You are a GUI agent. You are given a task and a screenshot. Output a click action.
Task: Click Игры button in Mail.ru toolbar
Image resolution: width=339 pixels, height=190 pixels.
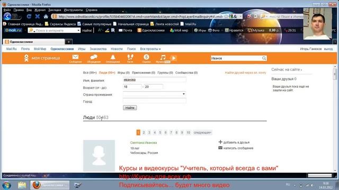[200, 31]
